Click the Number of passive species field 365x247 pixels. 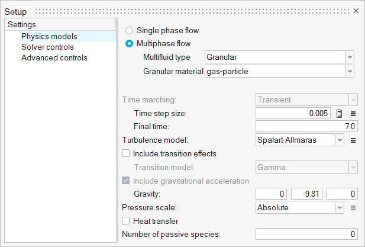coord(306,235)
